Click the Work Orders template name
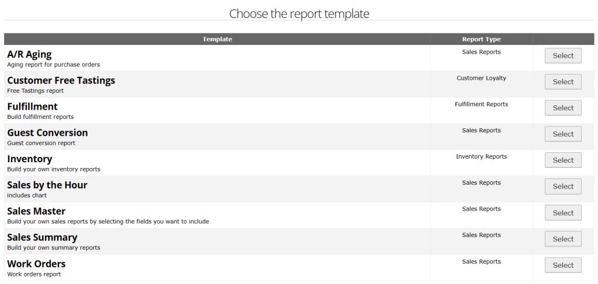Screen dimensions: 598x284 pyautogui.click(x=36, y=264)
